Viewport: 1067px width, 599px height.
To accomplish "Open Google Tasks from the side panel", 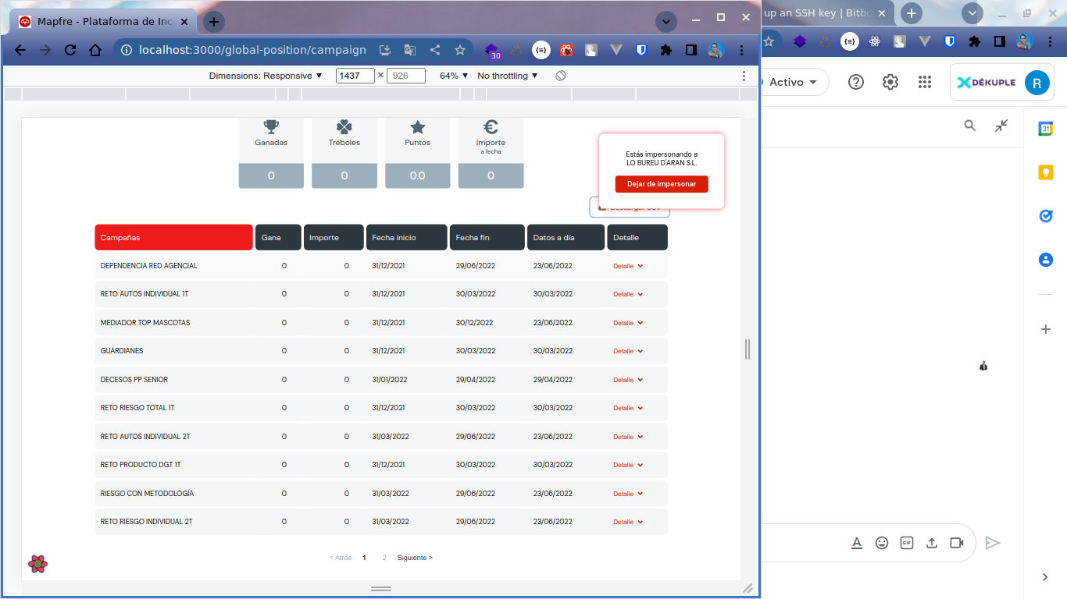I will pyautogui.click(x=1046, y=216).
